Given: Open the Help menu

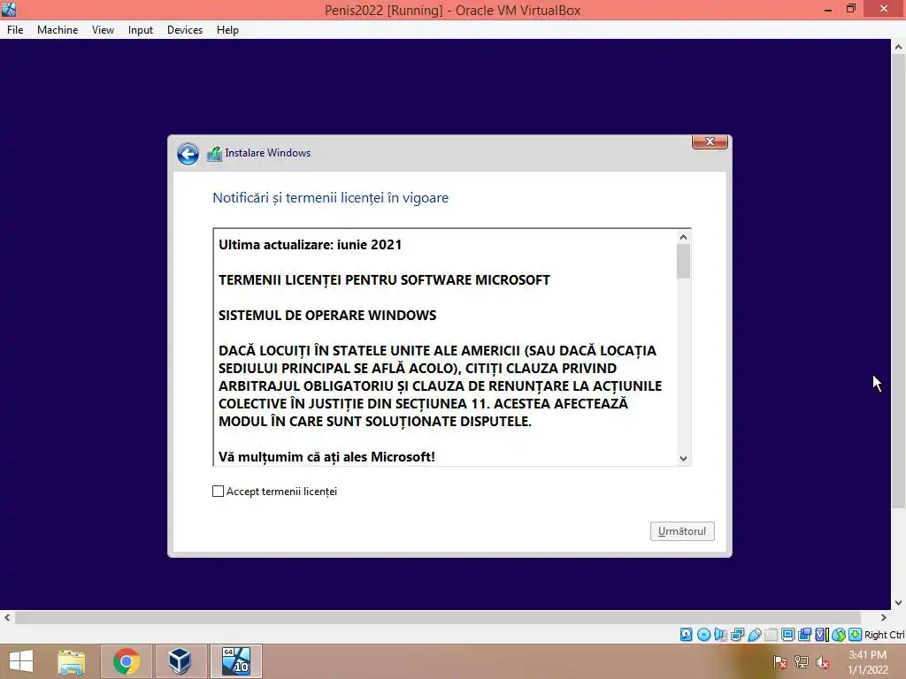Looking at the screenshot, I should click(x=227, y=30).
